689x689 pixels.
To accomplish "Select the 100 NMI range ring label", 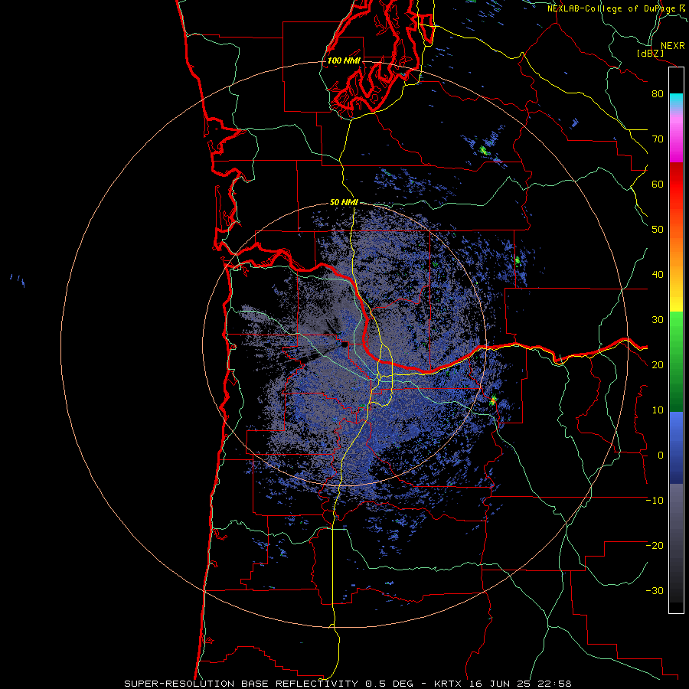I will 344,60.
